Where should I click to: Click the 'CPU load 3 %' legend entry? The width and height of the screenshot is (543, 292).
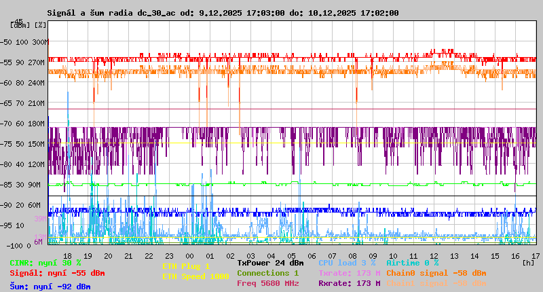click(346, 262)
